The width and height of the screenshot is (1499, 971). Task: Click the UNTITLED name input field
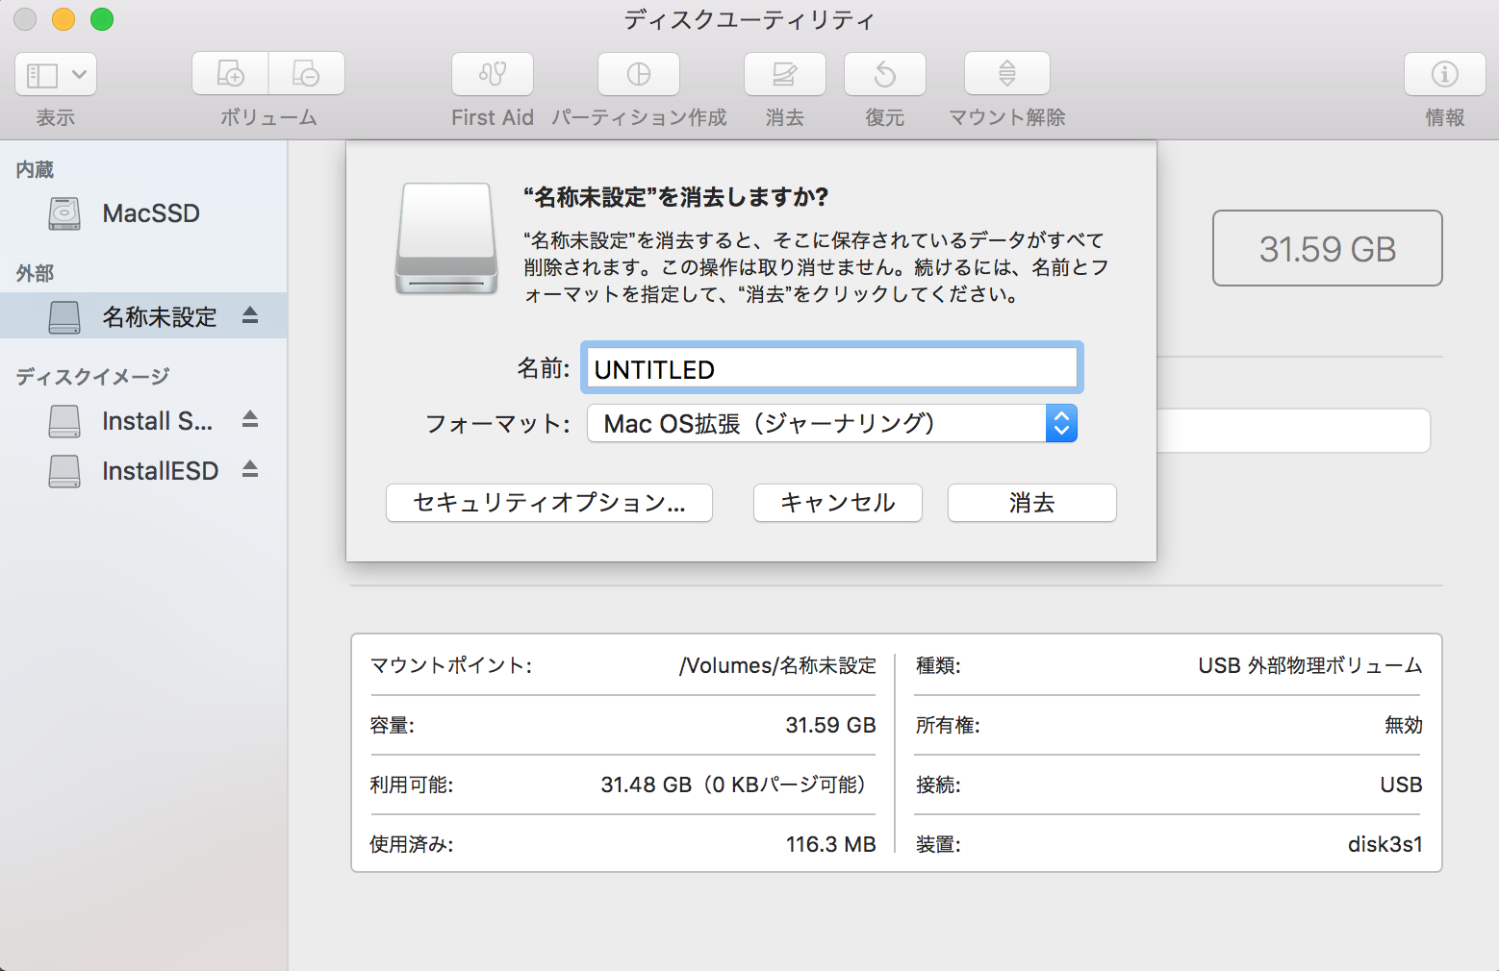coord(830,368)
